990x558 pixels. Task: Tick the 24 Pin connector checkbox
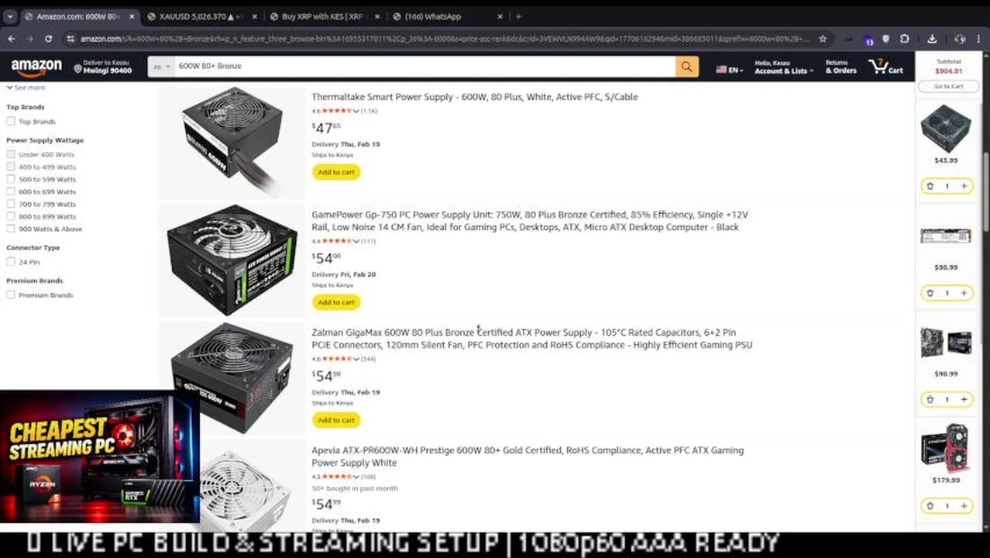[x=11, y=262]
